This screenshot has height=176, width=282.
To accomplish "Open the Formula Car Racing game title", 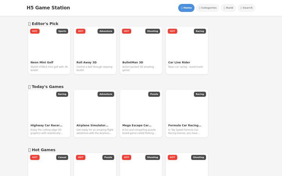I will click(185, 126).
